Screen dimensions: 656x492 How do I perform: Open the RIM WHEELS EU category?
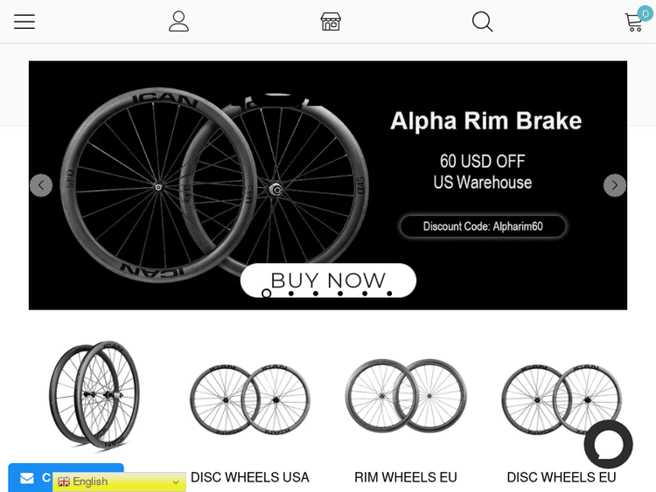pos(406,477)
